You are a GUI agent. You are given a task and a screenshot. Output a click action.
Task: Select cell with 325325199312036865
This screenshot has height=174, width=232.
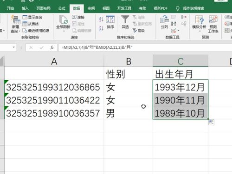54,87
